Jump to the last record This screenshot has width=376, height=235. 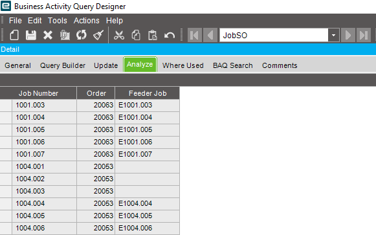pos(364,35)
